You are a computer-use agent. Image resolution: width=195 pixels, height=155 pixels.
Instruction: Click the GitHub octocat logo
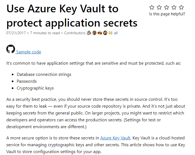(11, 49)
